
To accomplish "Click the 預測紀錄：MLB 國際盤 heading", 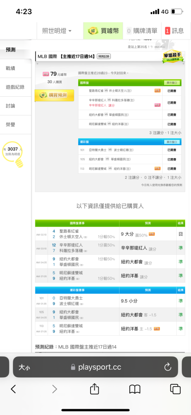I will [76, 347].
